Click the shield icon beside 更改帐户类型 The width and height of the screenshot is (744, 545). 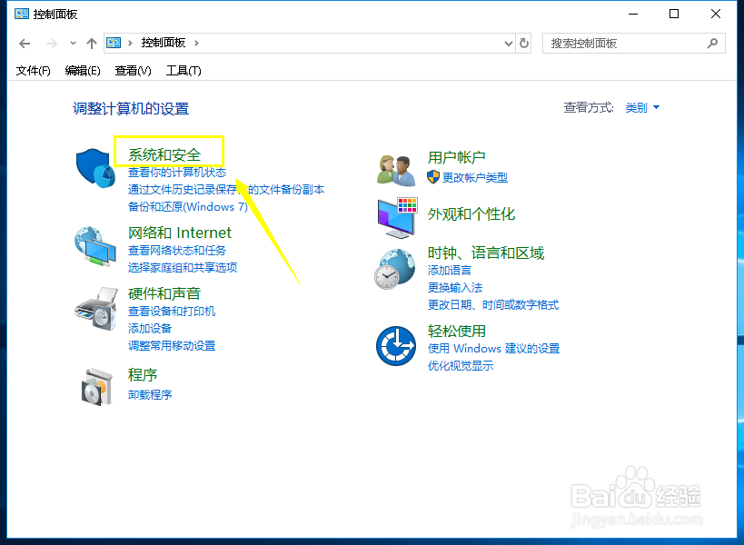[433, 177]
